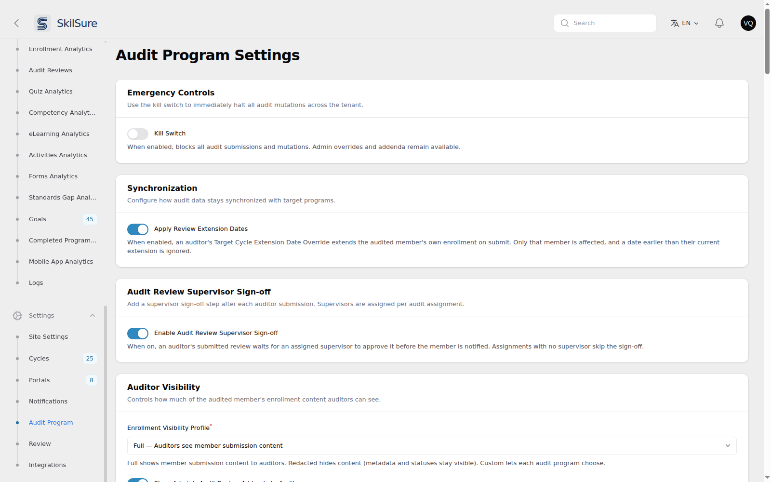Turn off Enable Audit Review Supervisor Sign-off

click(138, 333)
